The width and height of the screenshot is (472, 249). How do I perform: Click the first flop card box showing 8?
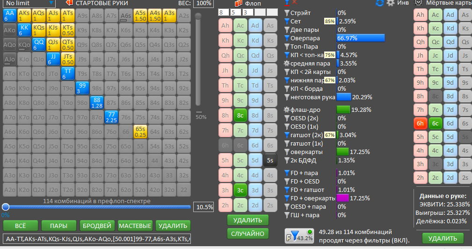click(x=224, y=12)
